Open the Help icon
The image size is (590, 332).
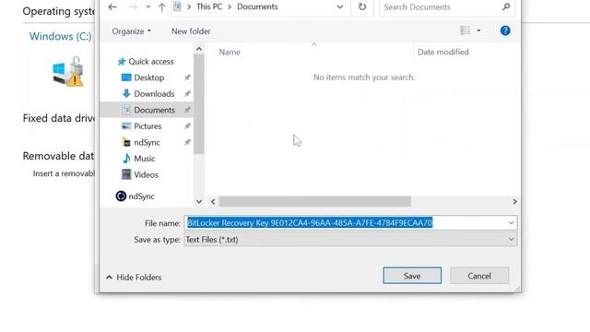point(505,30)
